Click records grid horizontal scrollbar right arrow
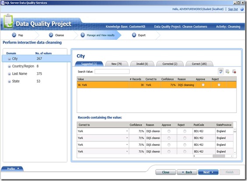Image resolution: width=247 pixels, height=181 pixels. (x=232, y=156)
